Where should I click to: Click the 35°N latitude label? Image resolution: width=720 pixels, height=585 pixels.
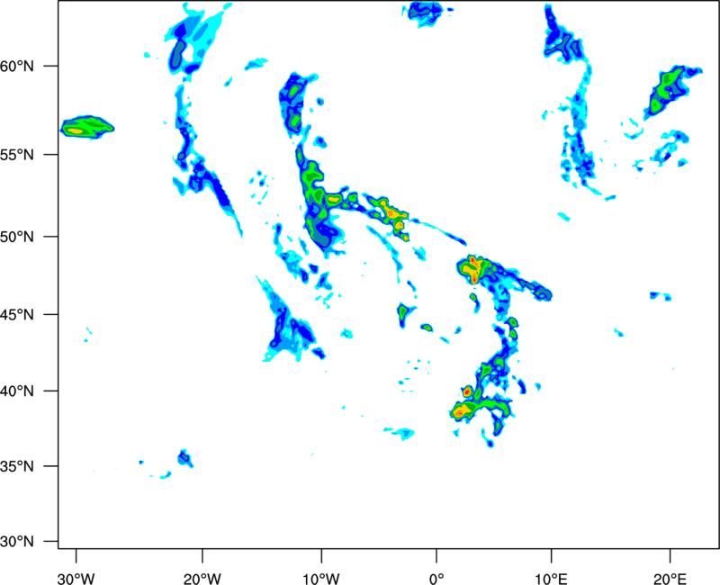(x=17, y=466)
